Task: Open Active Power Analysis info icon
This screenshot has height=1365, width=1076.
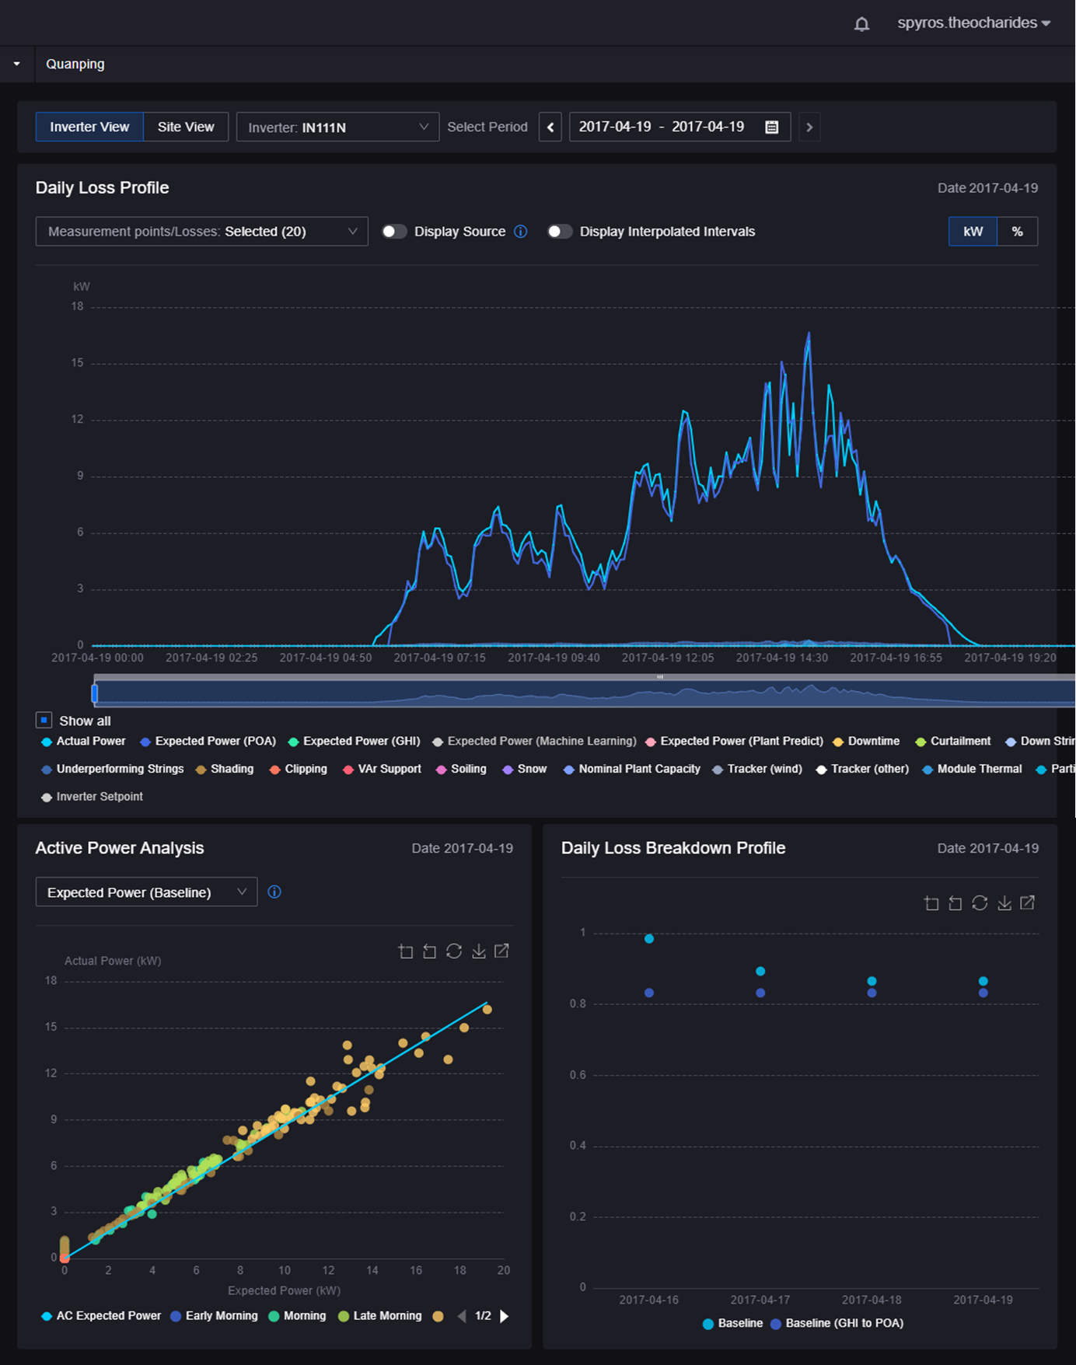Action: [x=274, y=892]
